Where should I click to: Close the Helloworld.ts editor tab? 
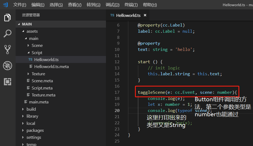click(145, 15)
